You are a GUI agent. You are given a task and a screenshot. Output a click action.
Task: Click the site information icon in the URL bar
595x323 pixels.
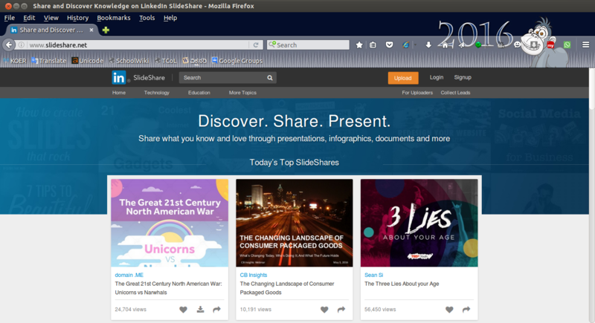pyautogui.click(x=22, y=45)
